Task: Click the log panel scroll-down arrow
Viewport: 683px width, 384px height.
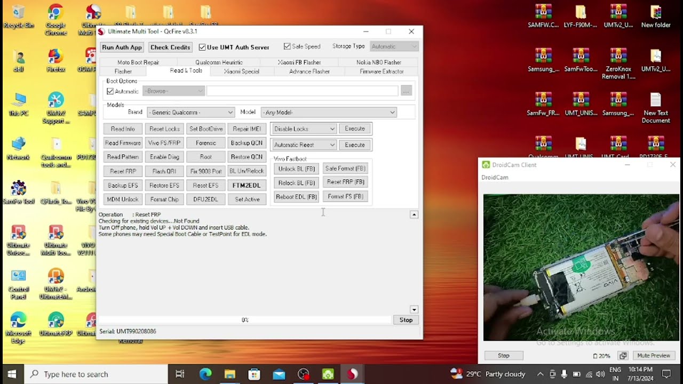Action: pos(414,310)
